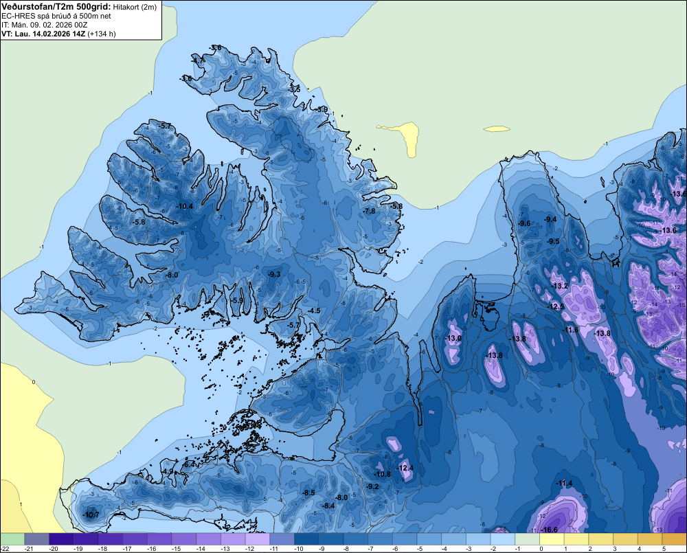Viewport: 687px width, 553px height.
Task: Click the -13.0 temperature value on map
Action: (x=453, y=338)
